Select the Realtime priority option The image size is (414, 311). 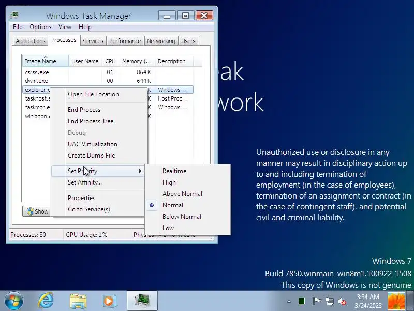click(x=187, y=171)
